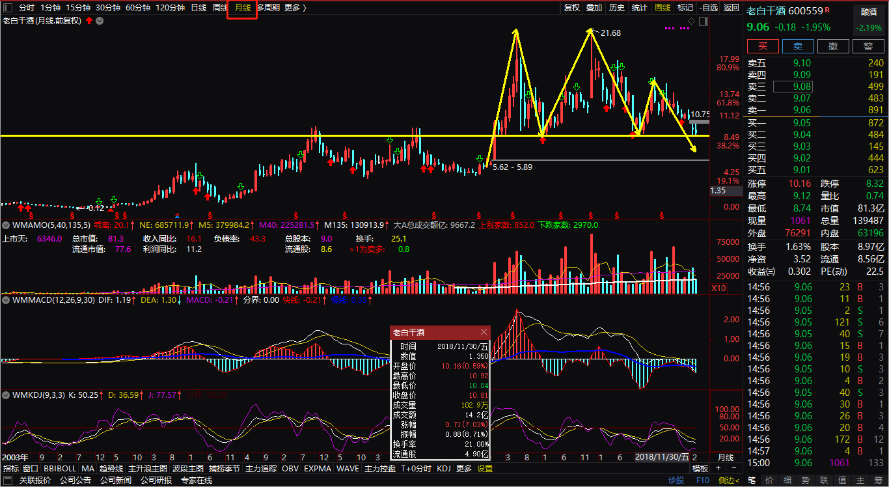Image resolution: width=889 pixels, height=487 pixels.
Task: Click the sidebar layout icon at top-left
Action: [8, 8]
